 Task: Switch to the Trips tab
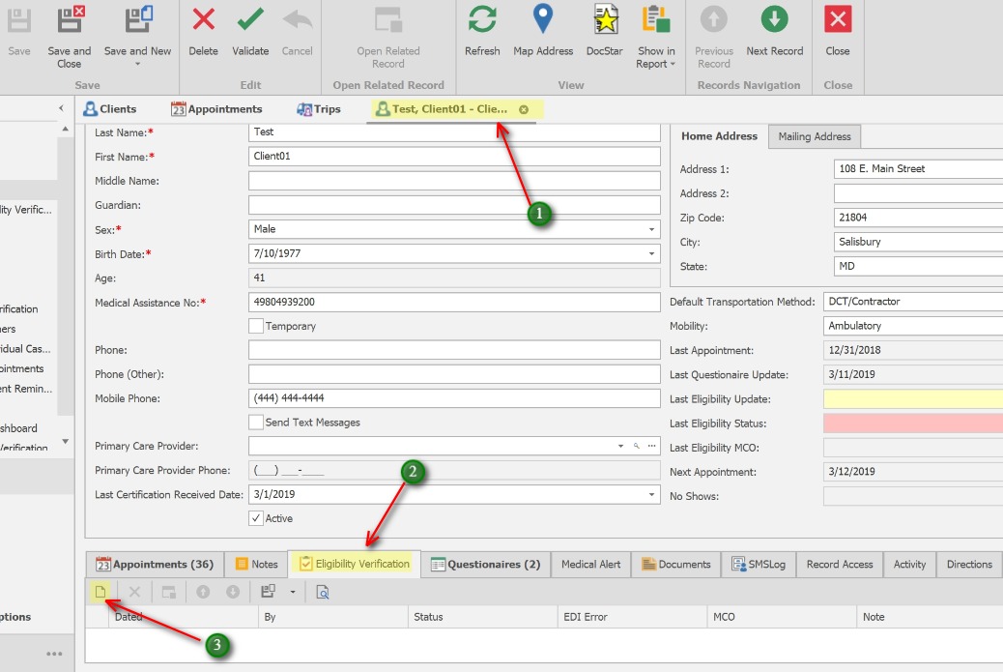coord(318,108)
